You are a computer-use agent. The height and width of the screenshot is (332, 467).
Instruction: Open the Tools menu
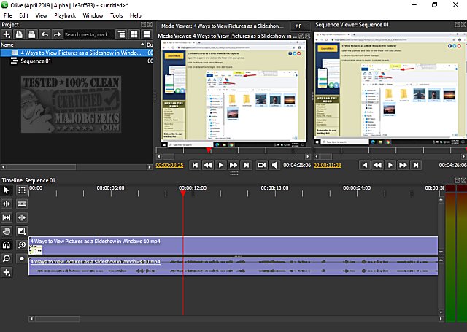coord(116,15)
